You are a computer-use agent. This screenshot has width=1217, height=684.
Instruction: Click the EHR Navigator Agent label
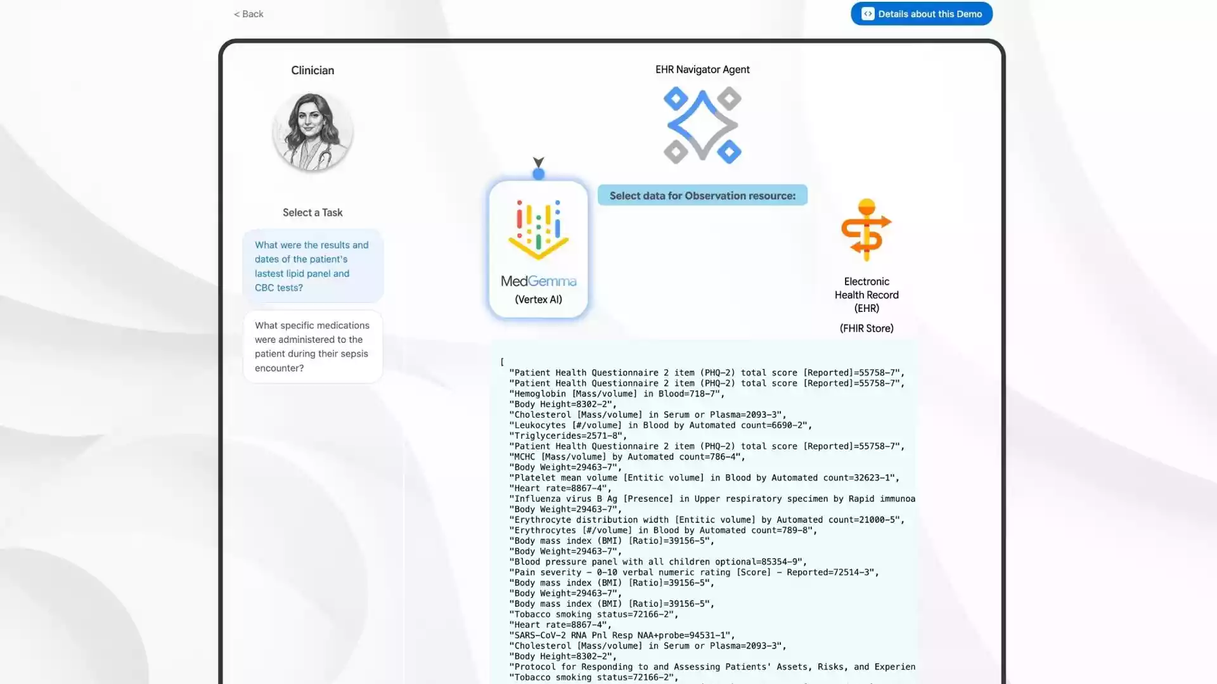point(702,70)
